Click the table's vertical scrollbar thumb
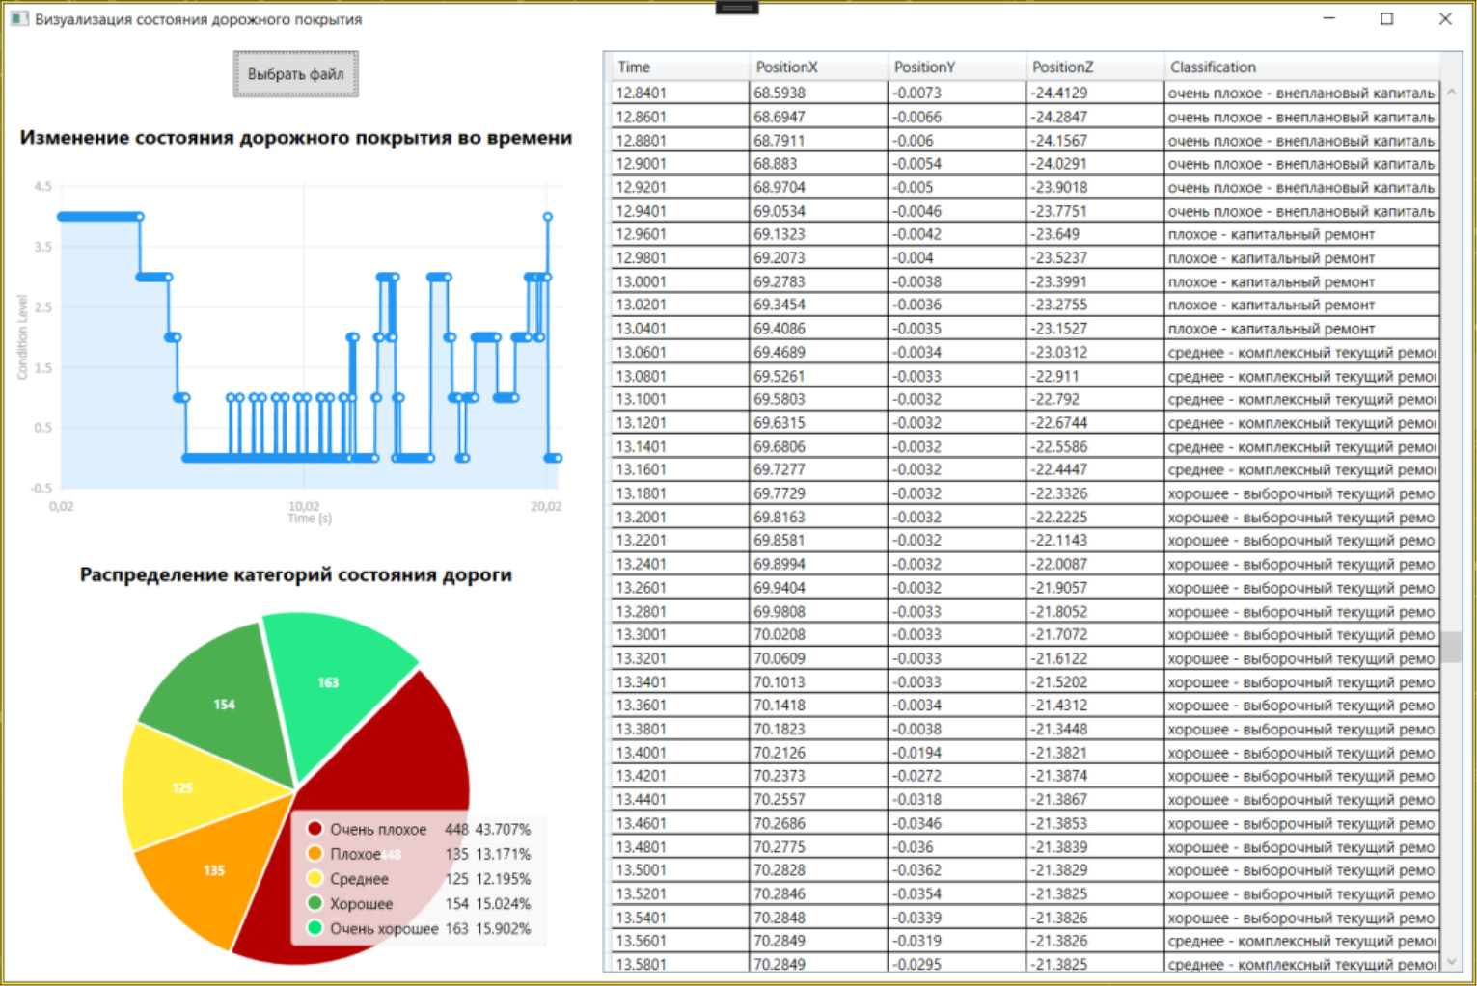The image size is (1477, 986). [x=1451, y=647]
